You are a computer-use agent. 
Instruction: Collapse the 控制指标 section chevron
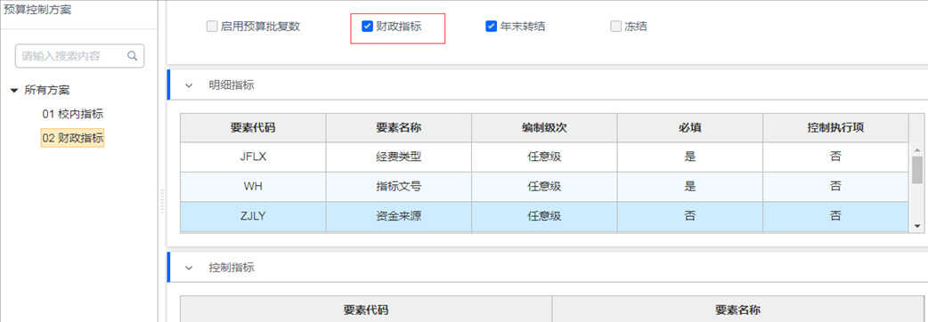click(x=189, y=268)
